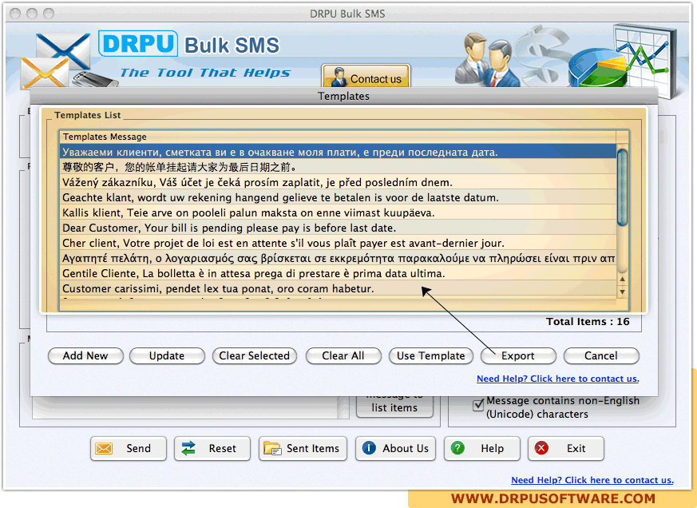
Task: Open the About Us button label
Action: pos(406,448)
